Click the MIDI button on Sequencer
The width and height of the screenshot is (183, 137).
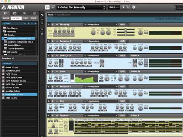pyautogui.click(x=122, y=115)
